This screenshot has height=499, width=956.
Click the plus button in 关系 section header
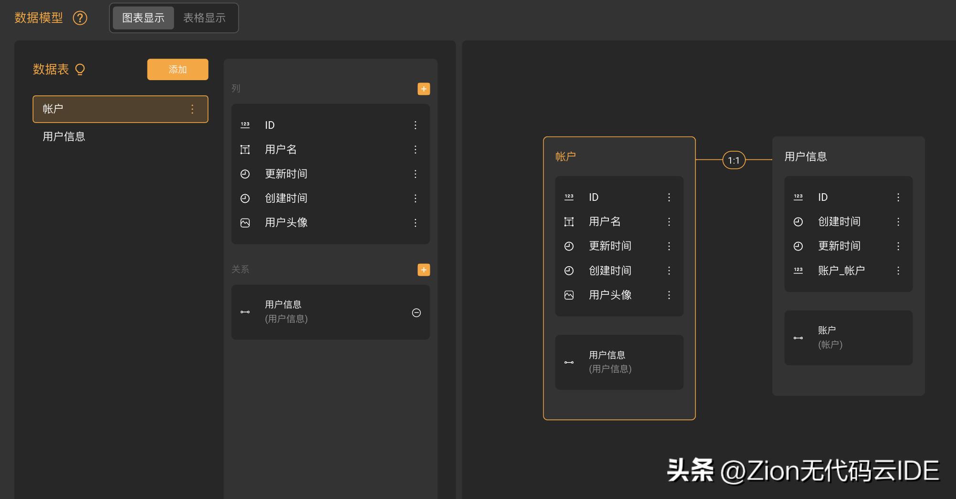click(x=423, y=270)
